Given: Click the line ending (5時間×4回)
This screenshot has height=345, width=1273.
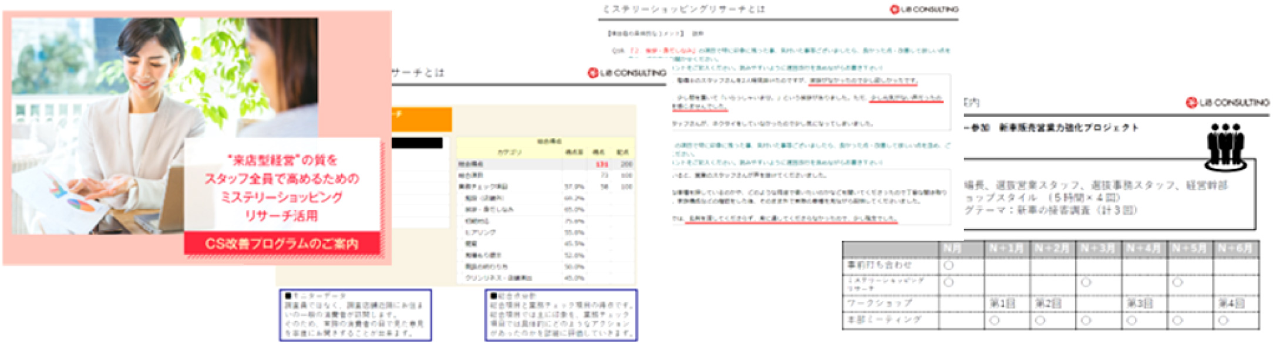Looking at the screenshot, I should (x=1043, y=197).
